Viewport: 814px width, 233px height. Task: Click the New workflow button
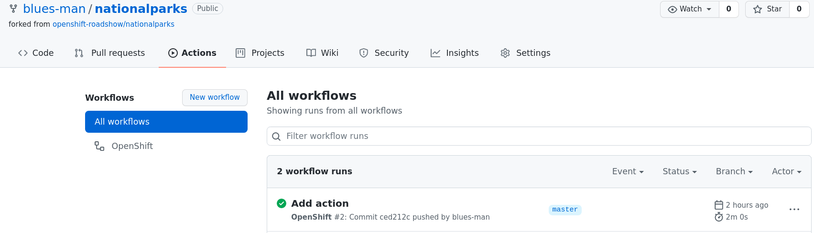click(215, 97)
